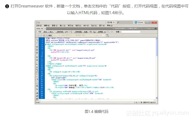192x119 pixels.
Task: Click the 多屏幕 multiscreen button
Action: tap(100, 32)
